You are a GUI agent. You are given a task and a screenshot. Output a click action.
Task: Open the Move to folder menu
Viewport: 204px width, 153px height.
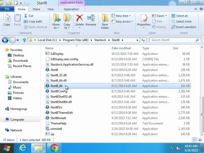(56, 22)
